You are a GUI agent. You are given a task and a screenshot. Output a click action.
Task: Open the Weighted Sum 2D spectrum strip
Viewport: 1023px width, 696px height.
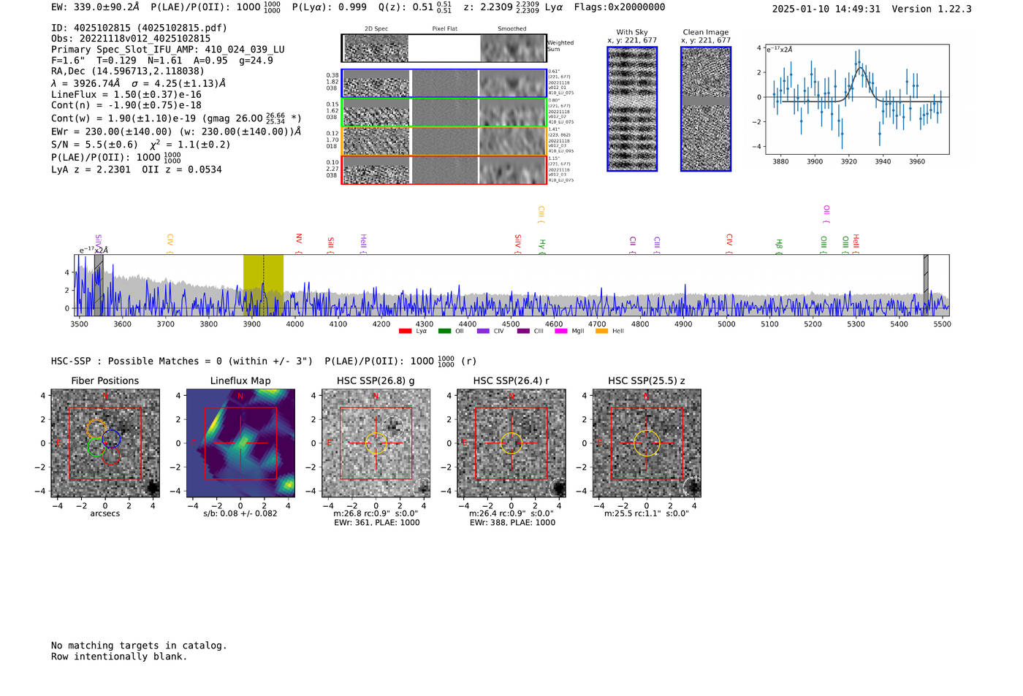[x=444, y=48]
